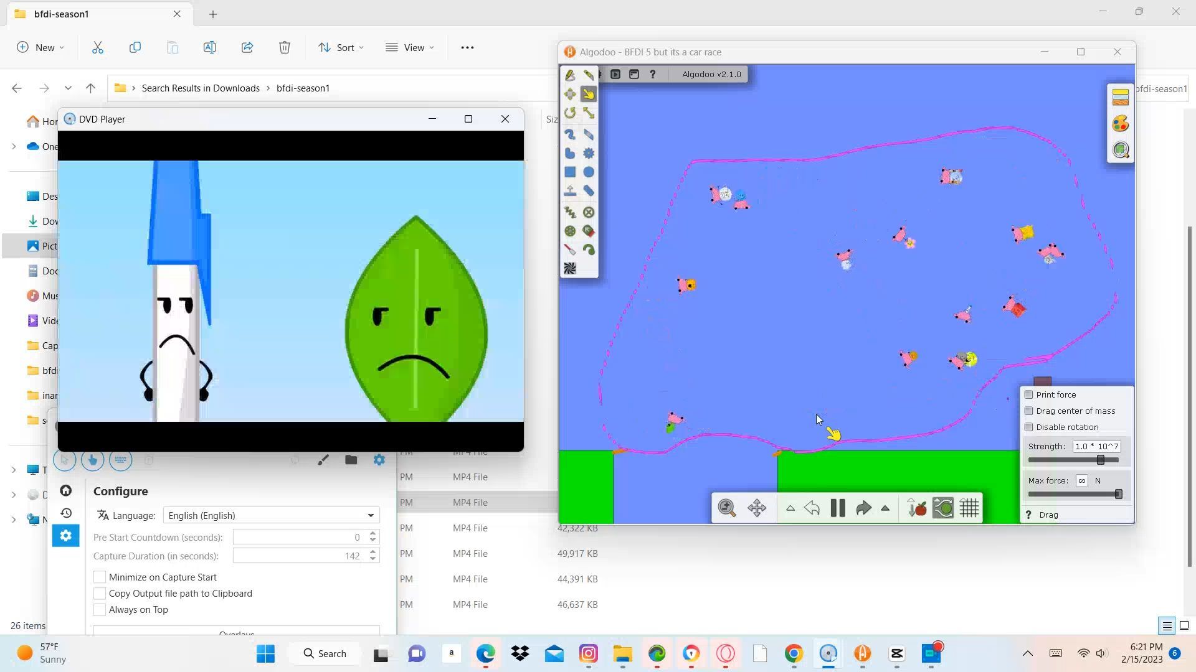
Task: Open the Language dropdown in Configure
Action: click(x=272, y=515)
